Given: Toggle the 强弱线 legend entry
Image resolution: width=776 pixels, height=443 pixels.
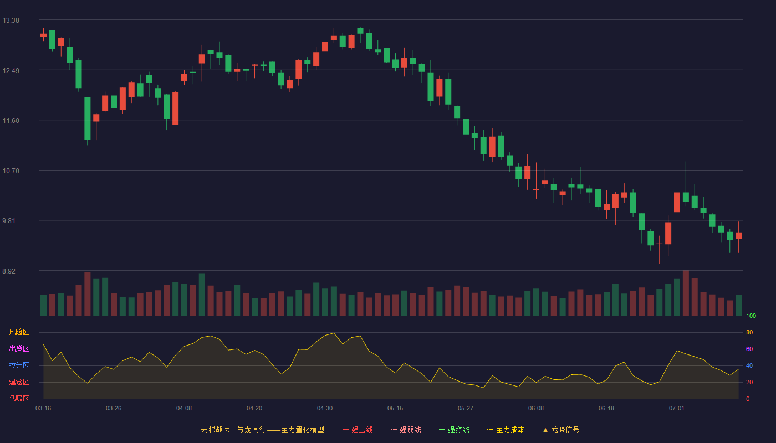Looking at the screenshot, I should pos(406,430).
